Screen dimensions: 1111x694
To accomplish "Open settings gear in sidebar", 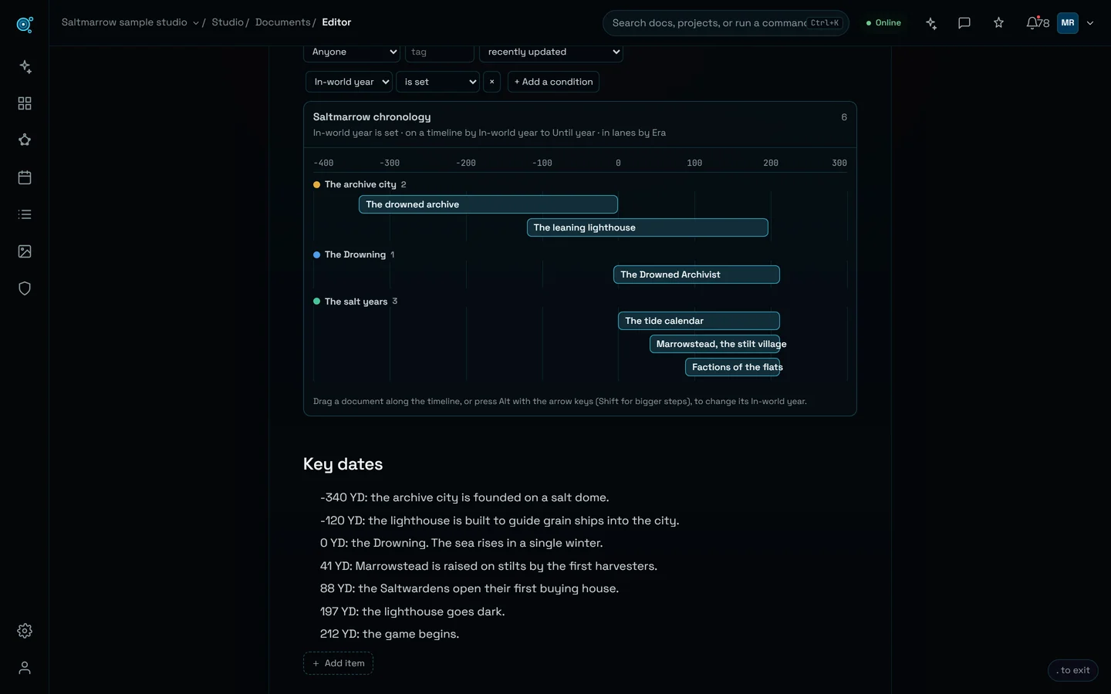I will 25,631.
